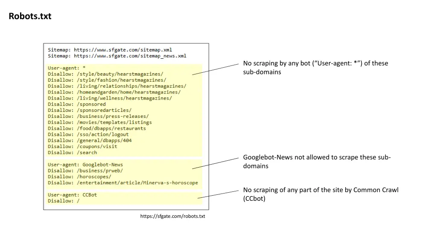The image size is (437, 245).
Task: Click the Googlebot-News not allowed annotation
Action: coord(317,161)
